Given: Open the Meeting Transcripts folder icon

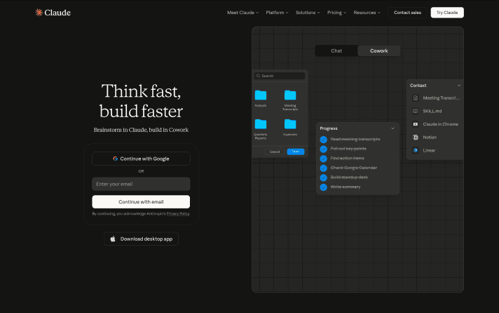Looking at the screenshot, I should 290,95.
